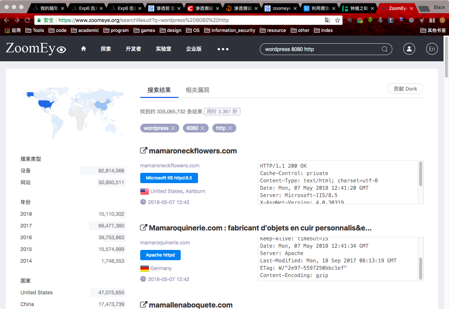449x309 pixels.
Task: Click the world map thumbnail
Action: tap(73, 113)
